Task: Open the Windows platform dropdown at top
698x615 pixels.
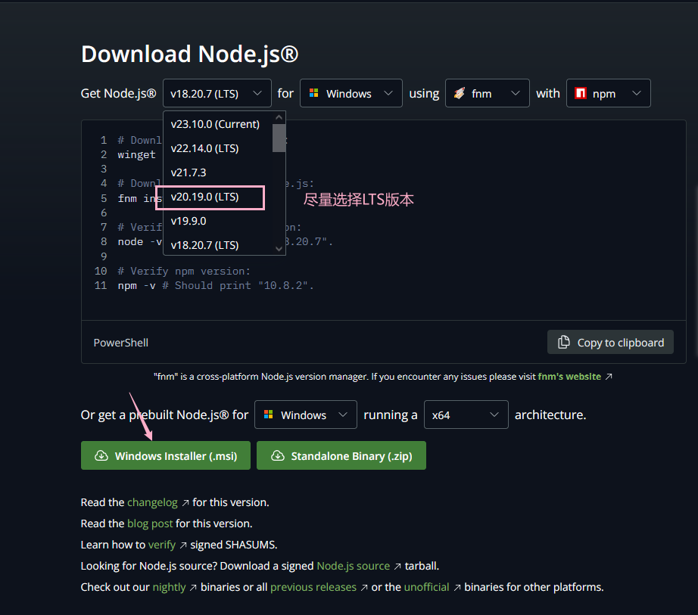Action: (x=351, y=93)
